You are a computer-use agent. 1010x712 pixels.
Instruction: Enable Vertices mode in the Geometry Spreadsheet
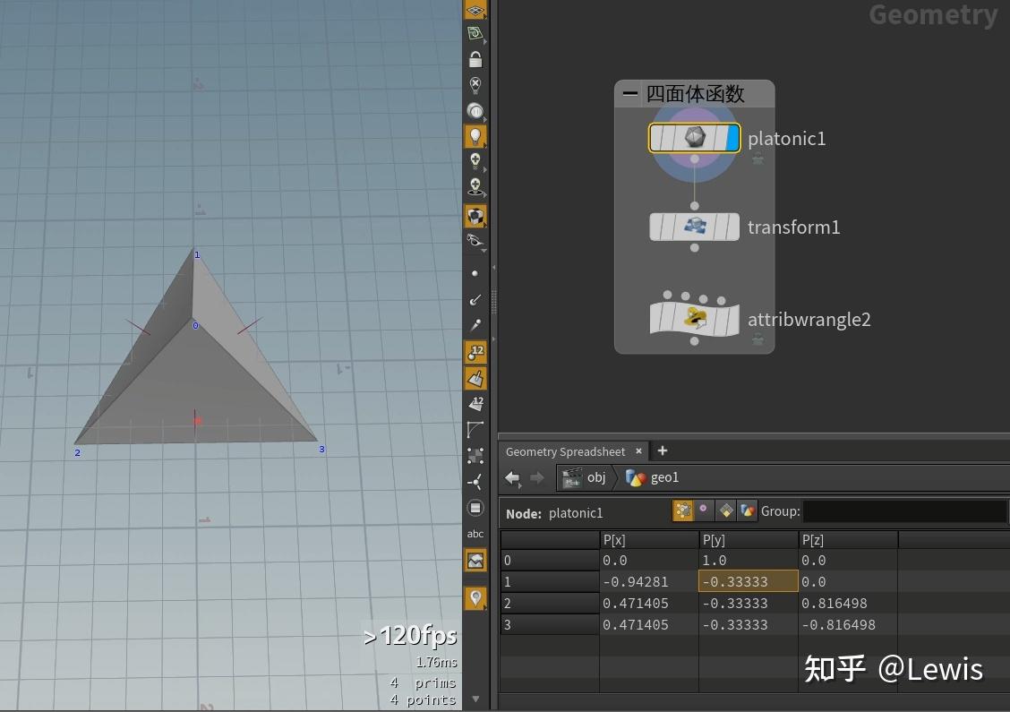tap(705, 510)
